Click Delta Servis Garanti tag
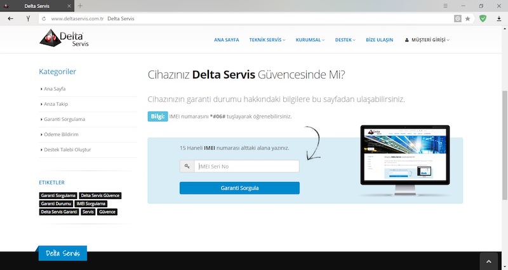 pyautogui.click(x=59, y=212)
